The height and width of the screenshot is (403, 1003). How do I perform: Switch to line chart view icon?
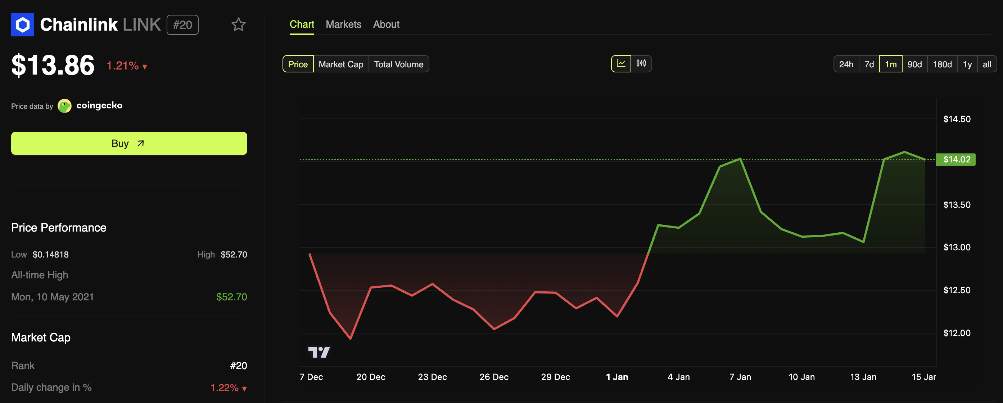click(x=621, y=63)
